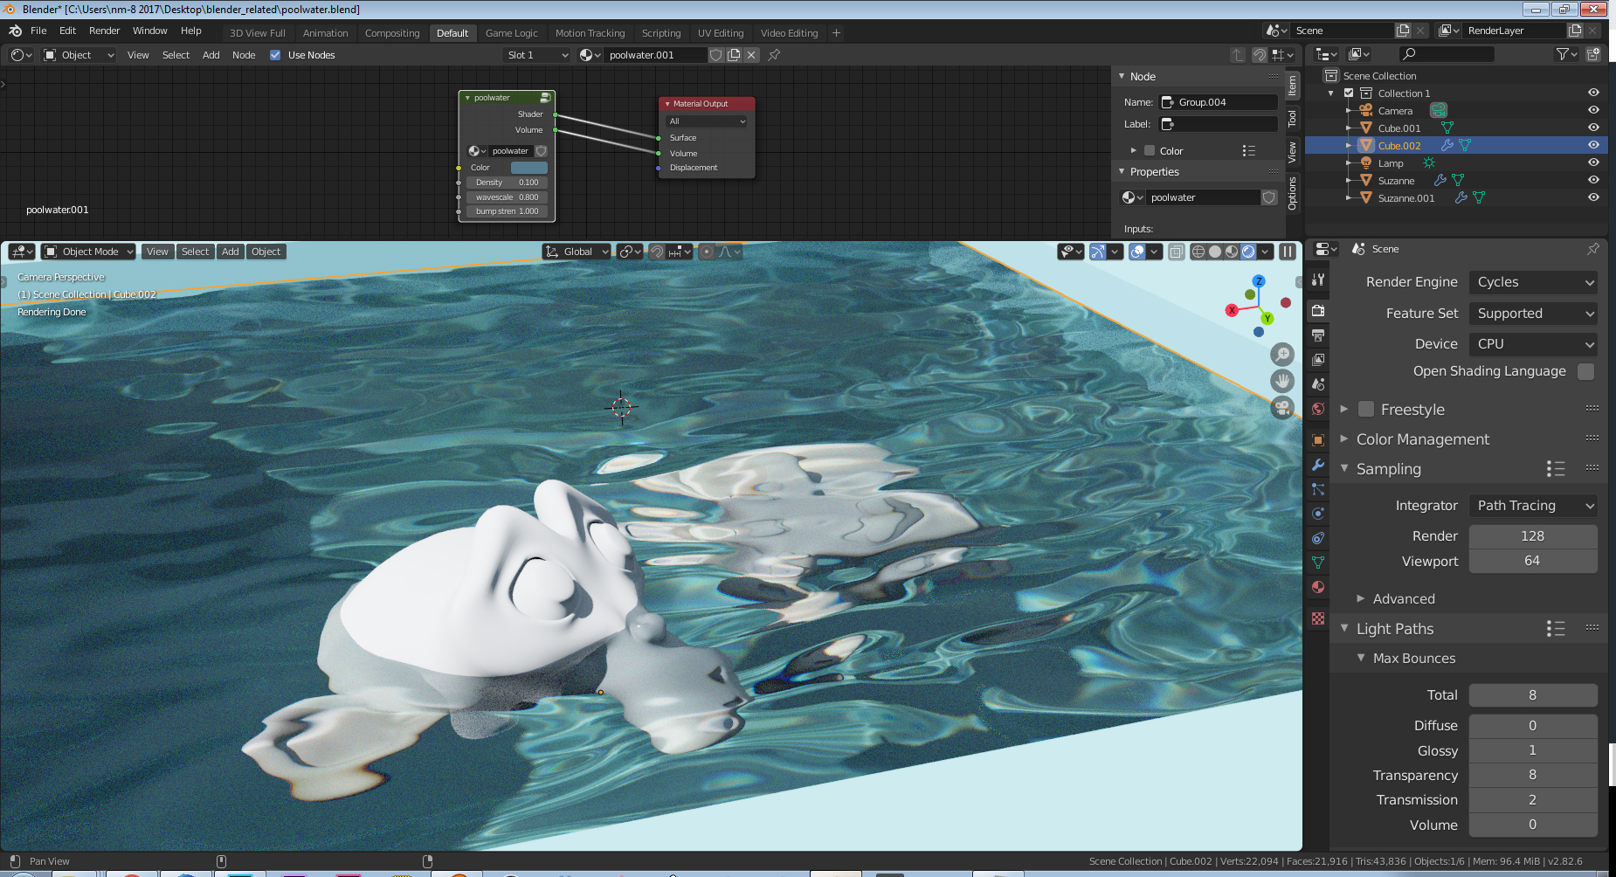
Task: Expand the Advanced sampling section
Action: point(1404,598)
